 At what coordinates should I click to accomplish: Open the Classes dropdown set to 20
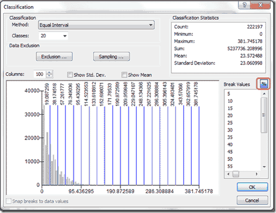click(53, 36)
